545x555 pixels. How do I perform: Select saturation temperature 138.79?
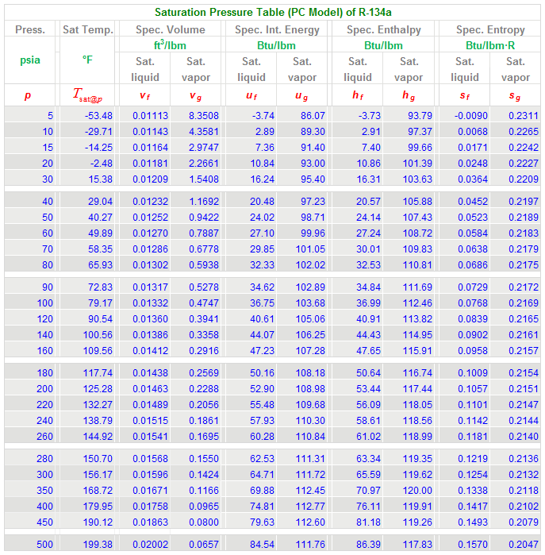click(x=98, y=421)
